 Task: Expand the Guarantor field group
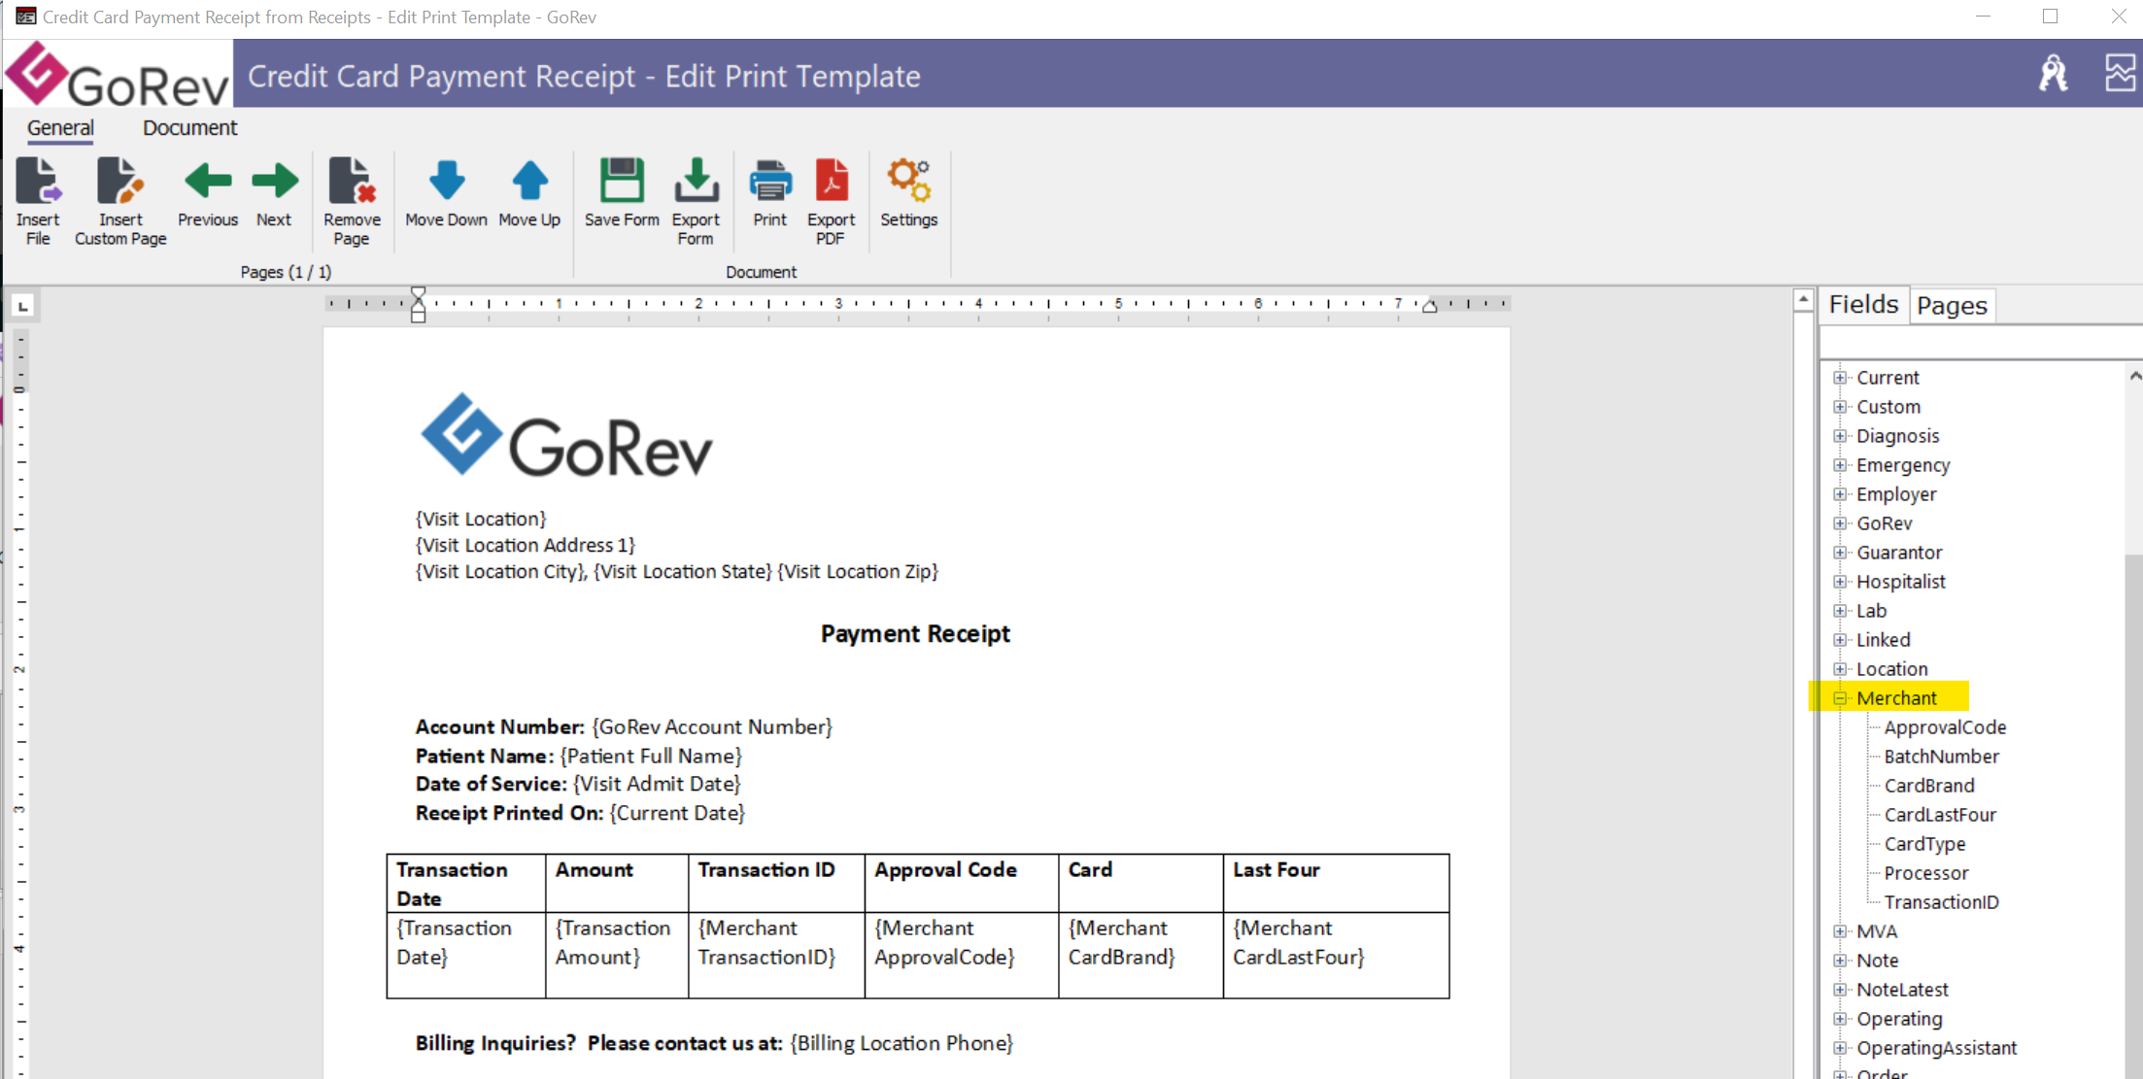pos(1840,553)
